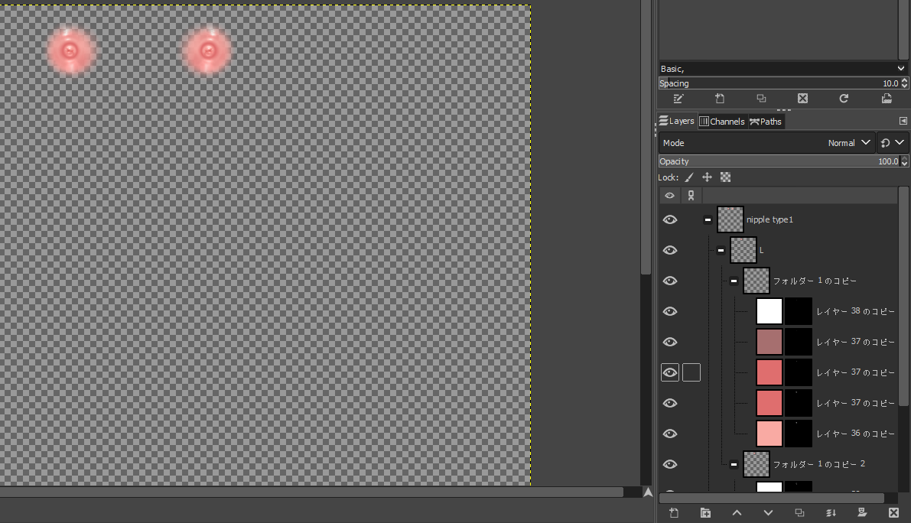Collapse the フォルダー 1 のコピー 2 group
This screenshot has height=523, width=911.
click(x=734, y=464)
